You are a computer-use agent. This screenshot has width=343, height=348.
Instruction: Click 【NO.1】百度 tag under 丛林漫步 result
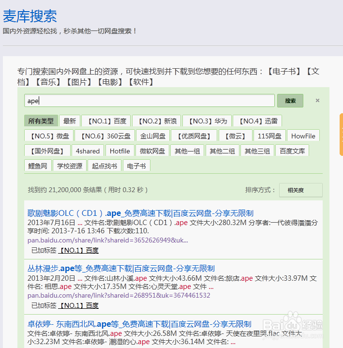coord(78,305)
